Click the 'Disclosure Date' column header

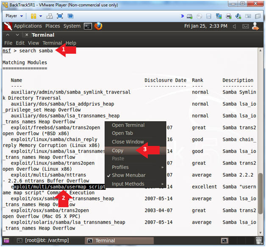tap(165, 80)
